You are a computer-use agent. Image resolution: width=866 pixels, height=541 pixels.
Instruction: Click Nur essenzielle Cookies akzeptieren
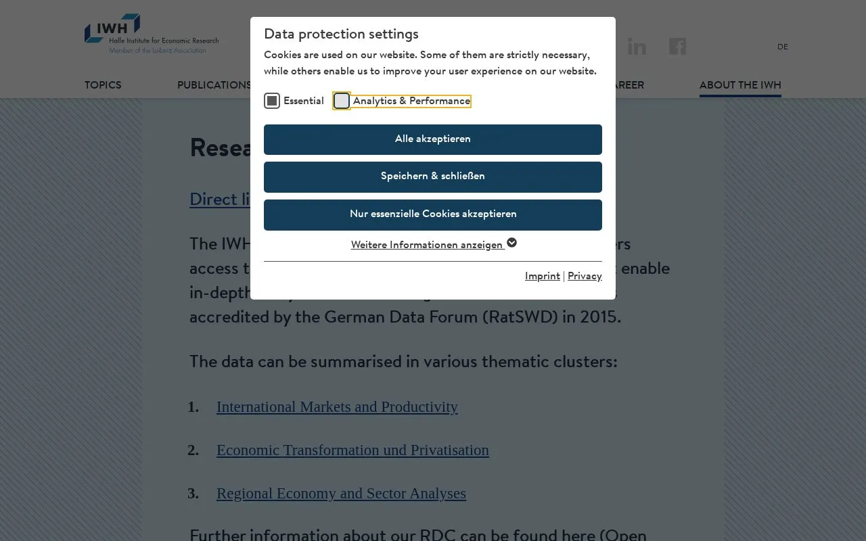(x=433, y=214)
